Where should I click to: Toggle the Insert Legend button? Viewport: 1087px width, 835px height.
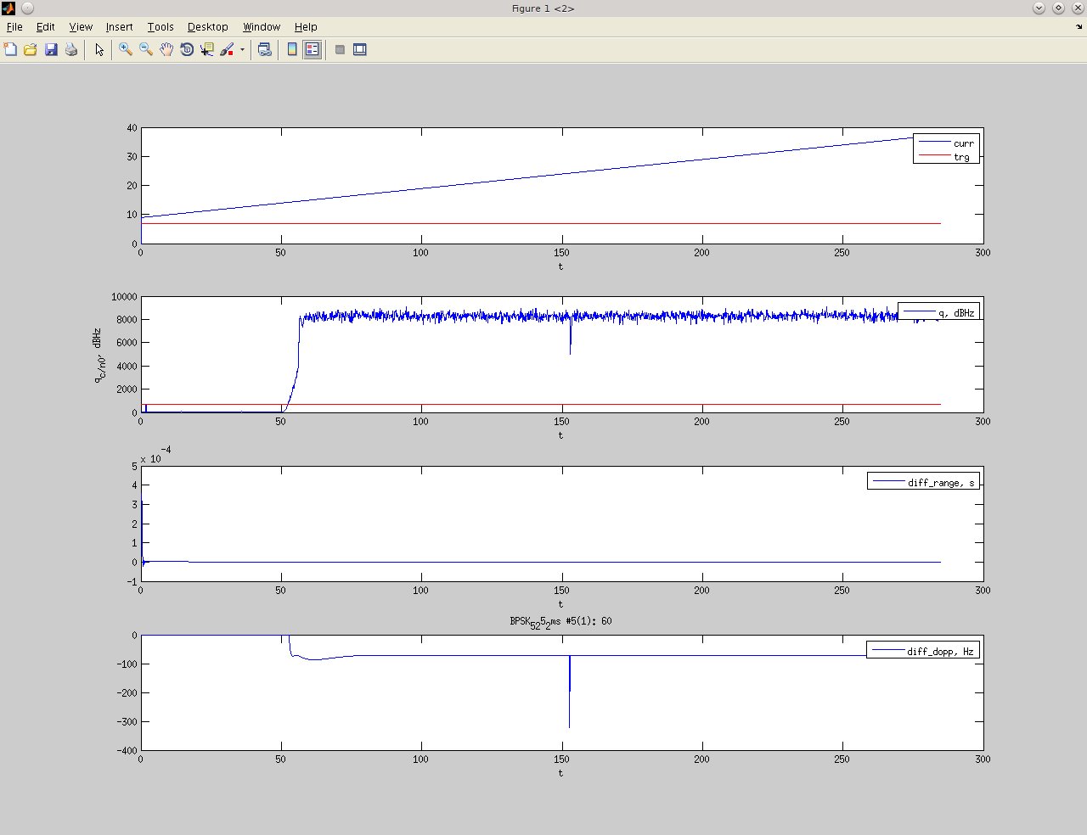313,50
